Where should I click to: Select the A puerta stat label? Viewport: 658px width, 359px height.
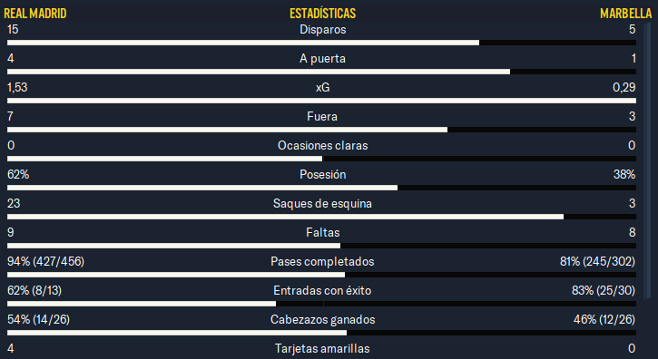pyautogui.click(x=323, y=59)
